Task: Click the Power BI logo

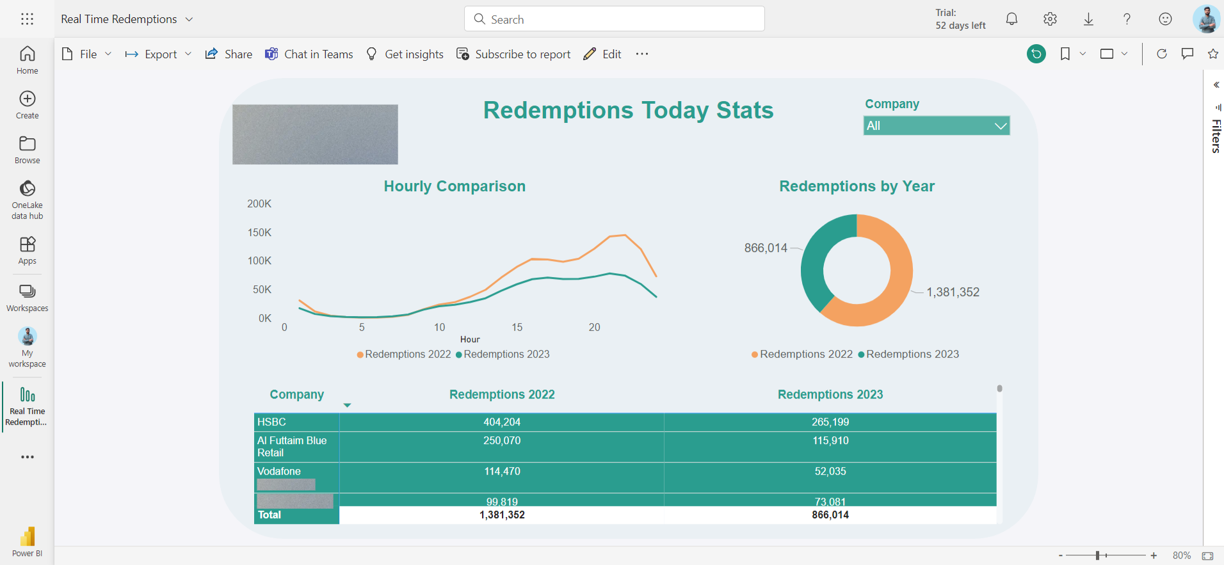Action: (27, 541)
